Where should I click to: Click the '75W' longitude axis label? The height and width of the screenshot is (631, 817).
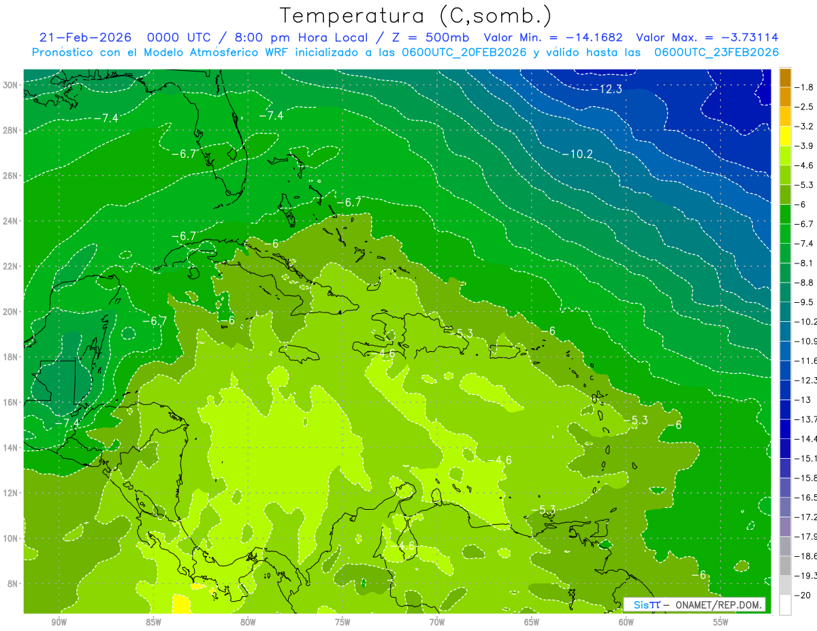coord(342,623)
